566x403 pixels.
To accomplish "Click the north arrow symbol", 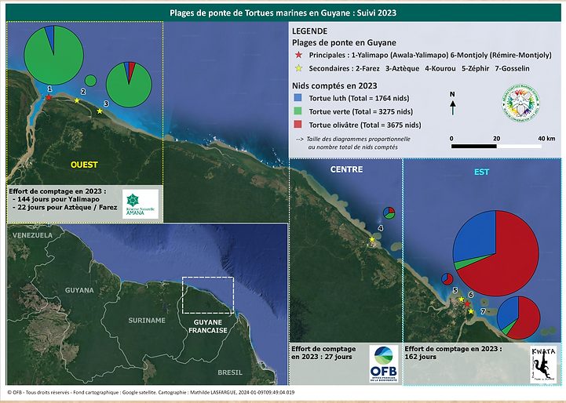I will [x=452, y=105].
